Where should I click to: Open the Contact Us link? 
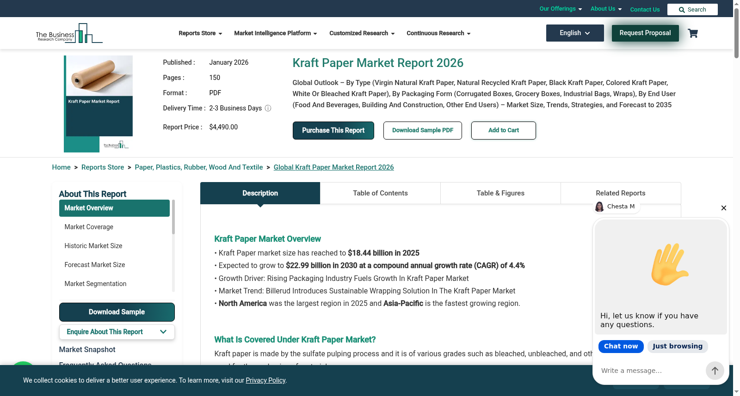645,9
